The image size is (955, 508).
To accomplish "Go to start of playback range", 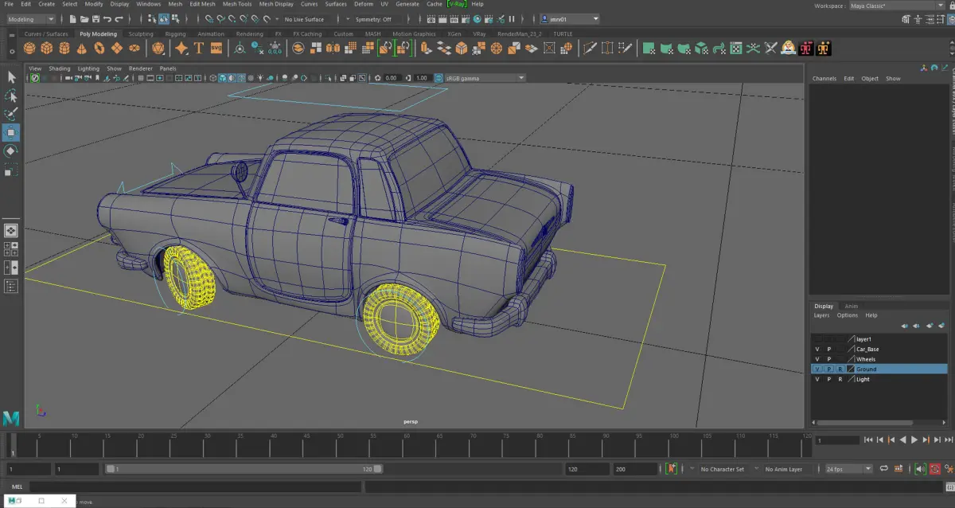I will [868, 440].
